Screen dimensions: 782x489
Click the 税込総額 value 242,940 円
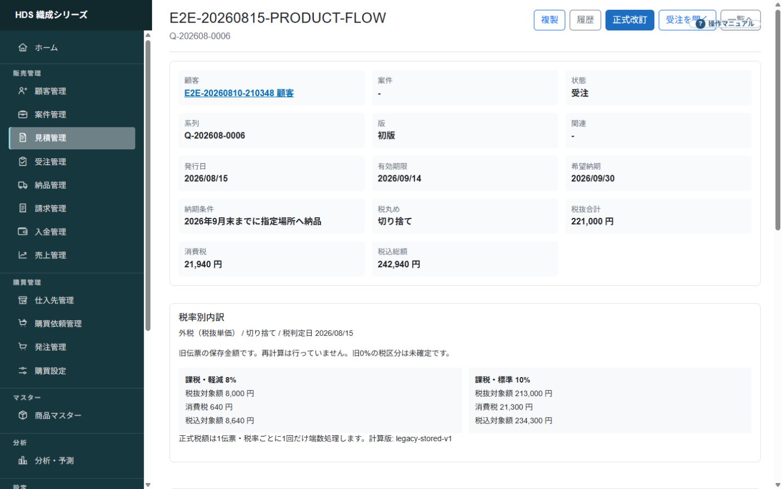399,265
